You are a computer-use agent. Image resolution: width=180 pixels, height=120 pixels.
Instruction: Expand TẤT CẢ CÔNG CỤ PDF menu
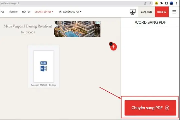pos(70,12)
